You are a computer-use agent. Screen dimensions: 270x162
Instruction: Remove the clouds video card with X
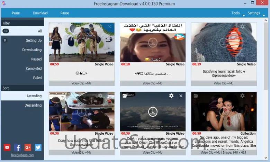[x=181, y=96]
